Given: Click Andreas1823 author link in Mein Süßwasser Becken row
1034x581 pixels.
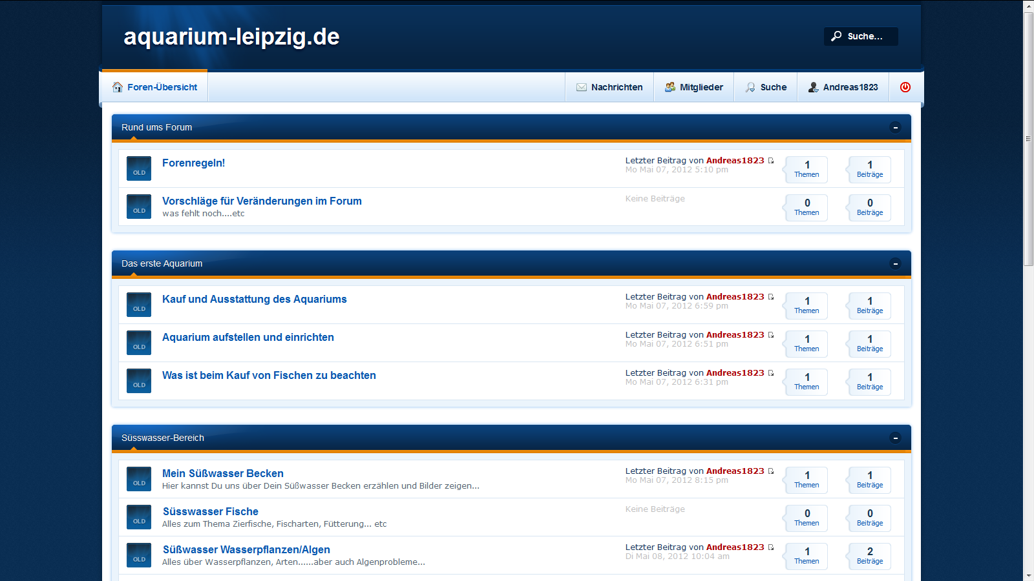Looking at the screenshot, I should [735, 471].
